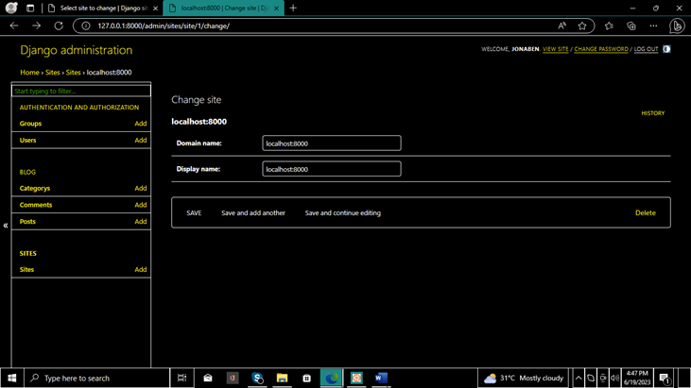Open Groups in the sidebar
The height and width of the screenshot is (388, 691).
(30, 124)
